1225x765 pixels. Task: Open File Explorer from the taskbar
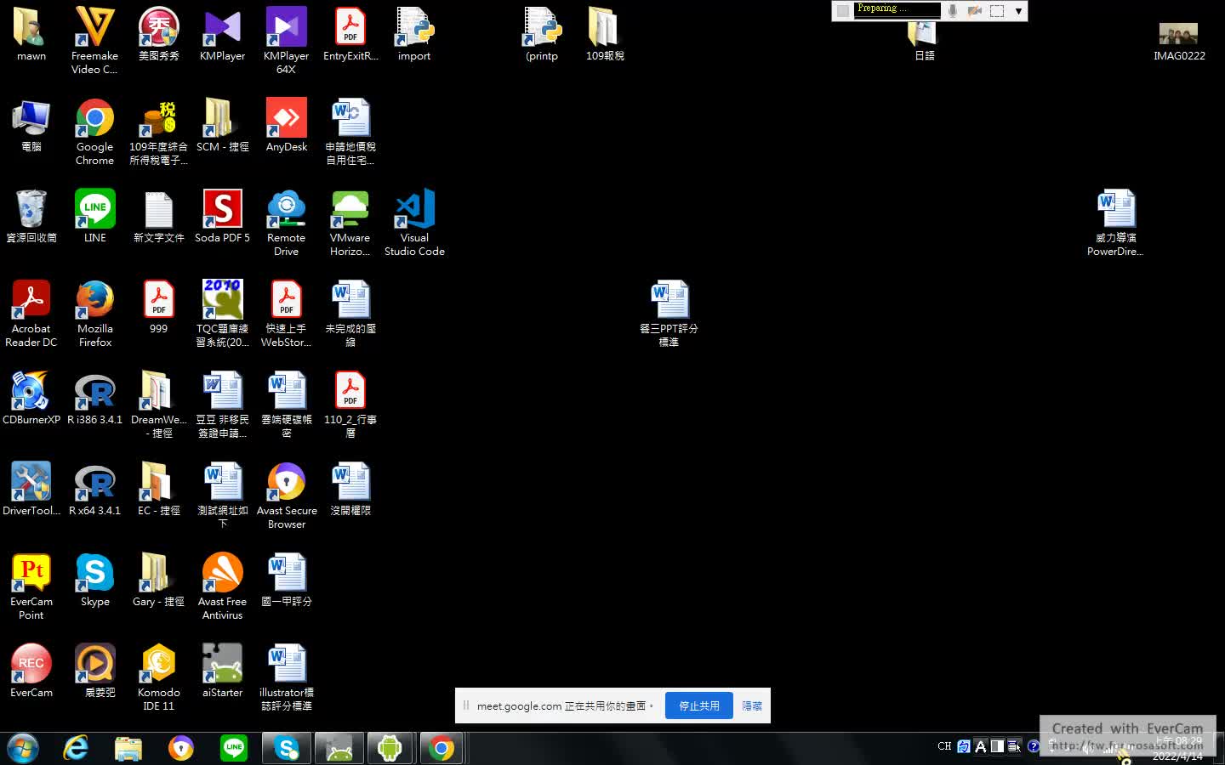tap(128, 748)
